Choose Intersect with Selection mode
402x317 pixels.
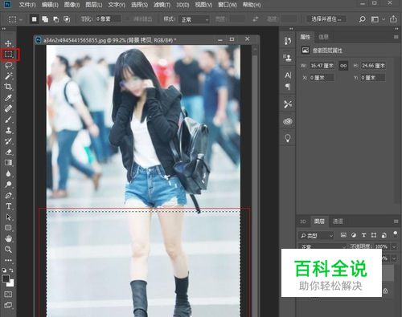pos(67,19)
